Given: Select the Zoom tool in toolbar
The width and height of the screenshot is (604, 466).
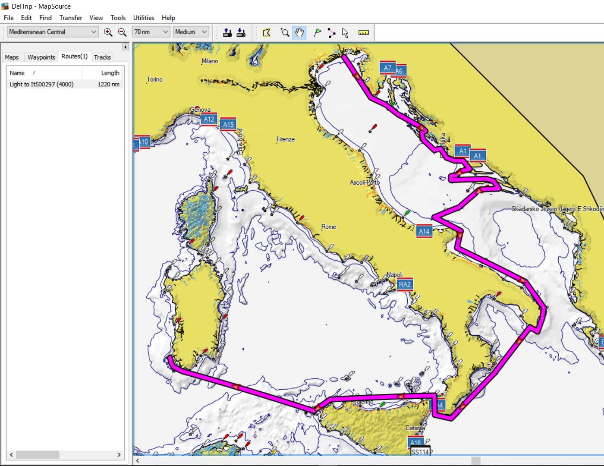Looking at the screenshot, I should 285,32.
